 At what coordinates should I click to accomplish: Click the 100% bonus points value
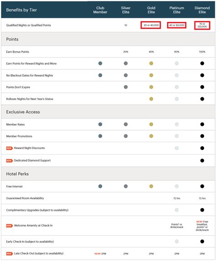pos(202,52)
